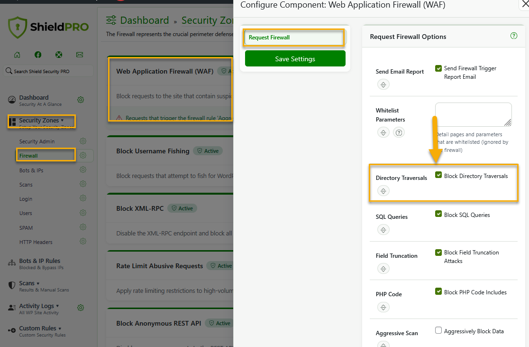Click the Save Settings button
The width and height of the screenshot is (529, 347).
point(295,58)
